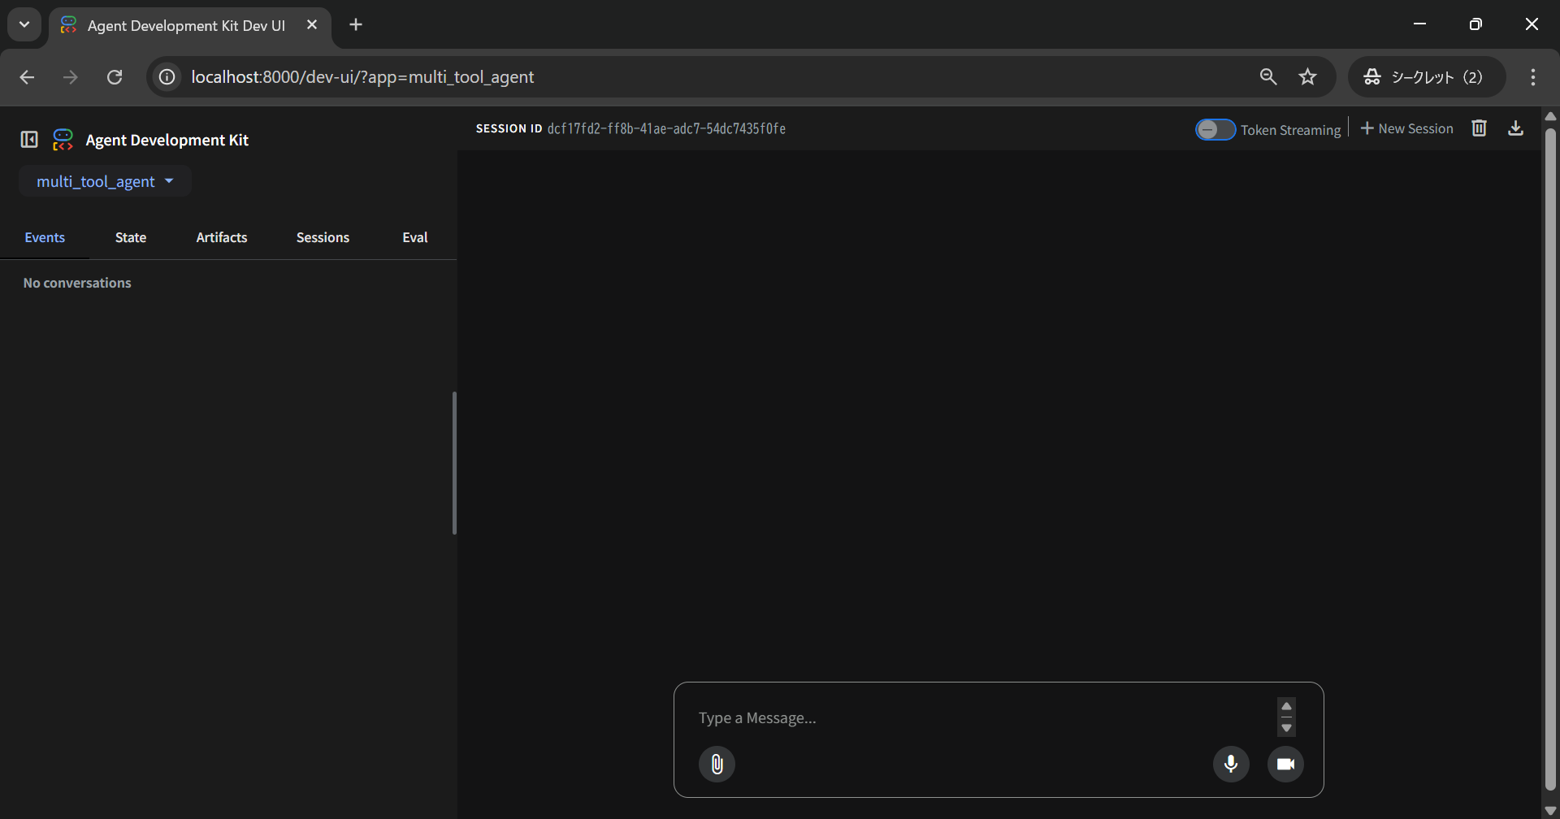Viewport: 1560px width, 819px height.
Task: Start voice input with the microphone icon
Action: point(1231,764)
